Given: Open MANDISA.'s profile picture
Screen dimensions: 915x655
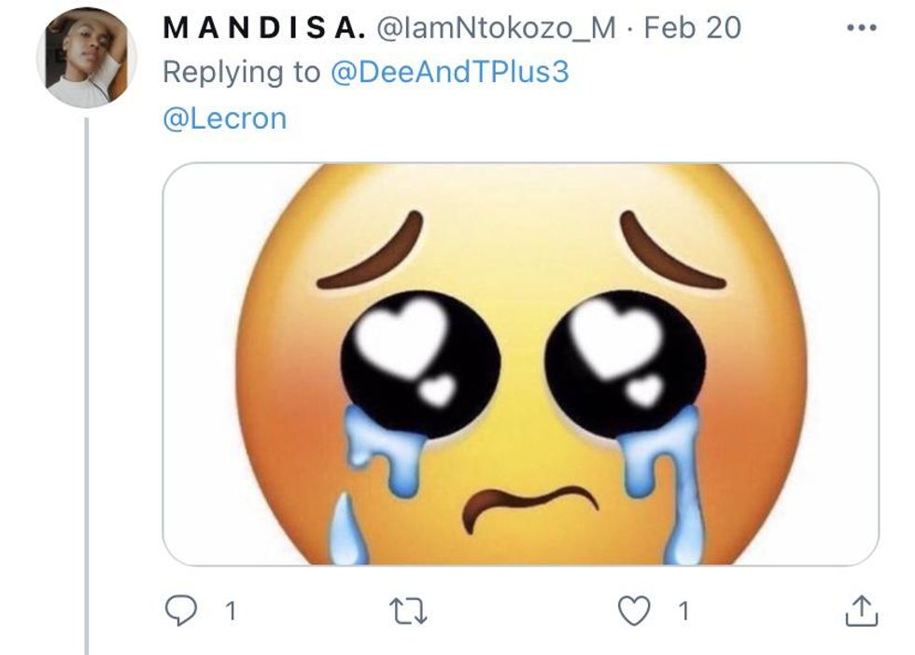Looking at the screenshot, I should tap(86, 58).
